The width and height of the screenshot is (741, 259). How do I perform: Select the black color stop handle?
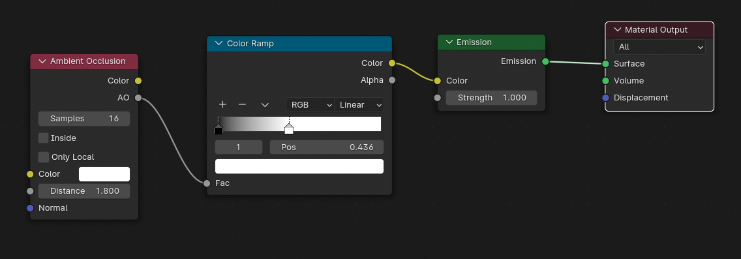pos(219,129)
